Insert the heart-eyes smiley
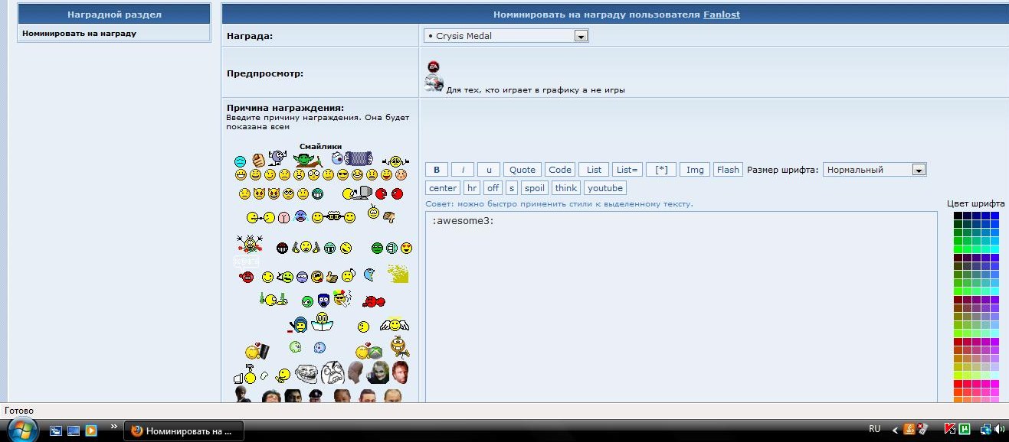The image size is (1009, 442). point(407,248)
